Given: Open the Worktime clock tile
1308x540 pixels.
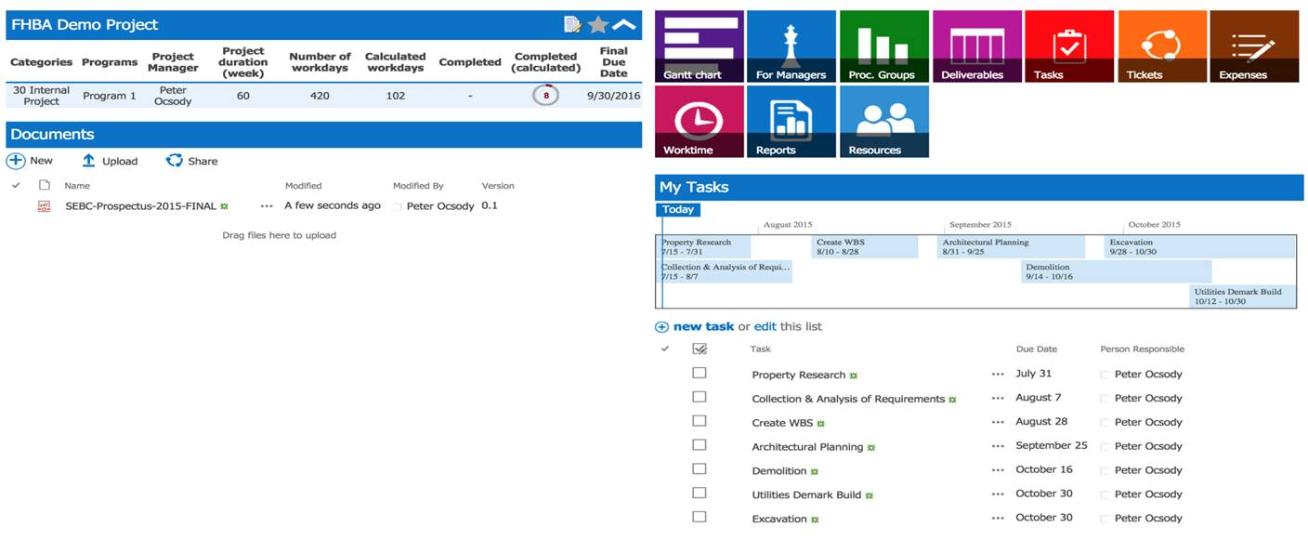Looking at the screenshot, I should point(698,121).
